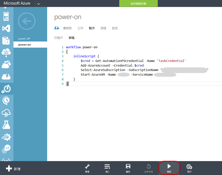Expand the Microsoft Azure header dropdown chevron
Image resolution: width=222 pixels, height=175 pixels.
(x=39, y=4)
